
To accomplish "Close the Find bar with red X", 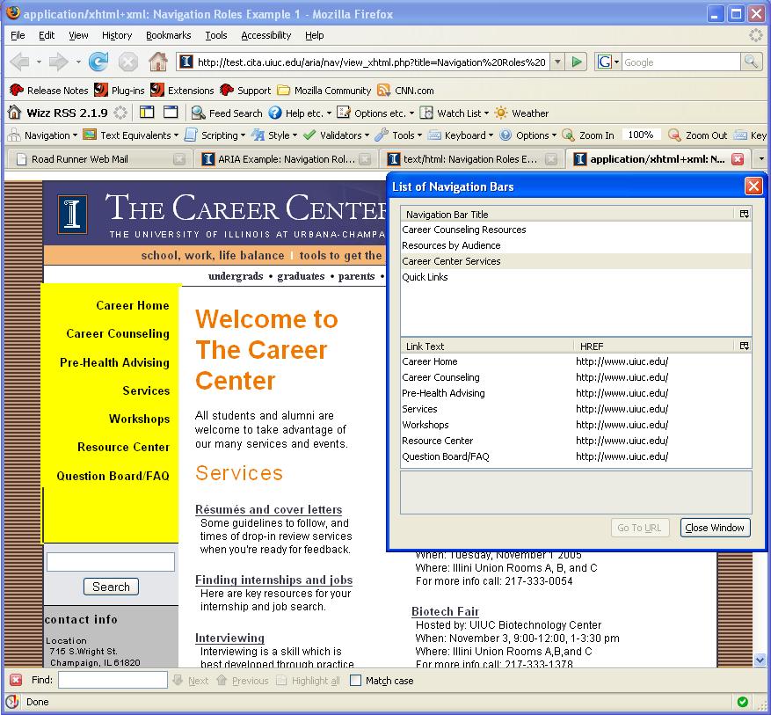I will coord(16,681).
